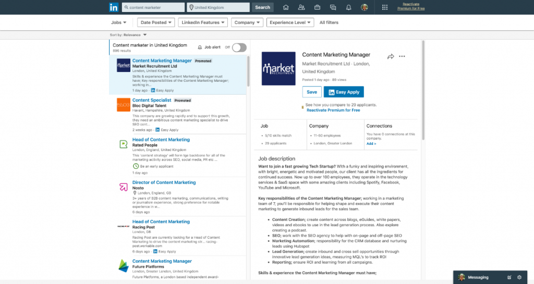Open the Jobs search type menu
This screenshot has width=534, height=284.
pos(118,22)
